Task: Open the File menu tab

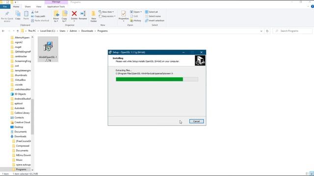Action: point(5,6)
